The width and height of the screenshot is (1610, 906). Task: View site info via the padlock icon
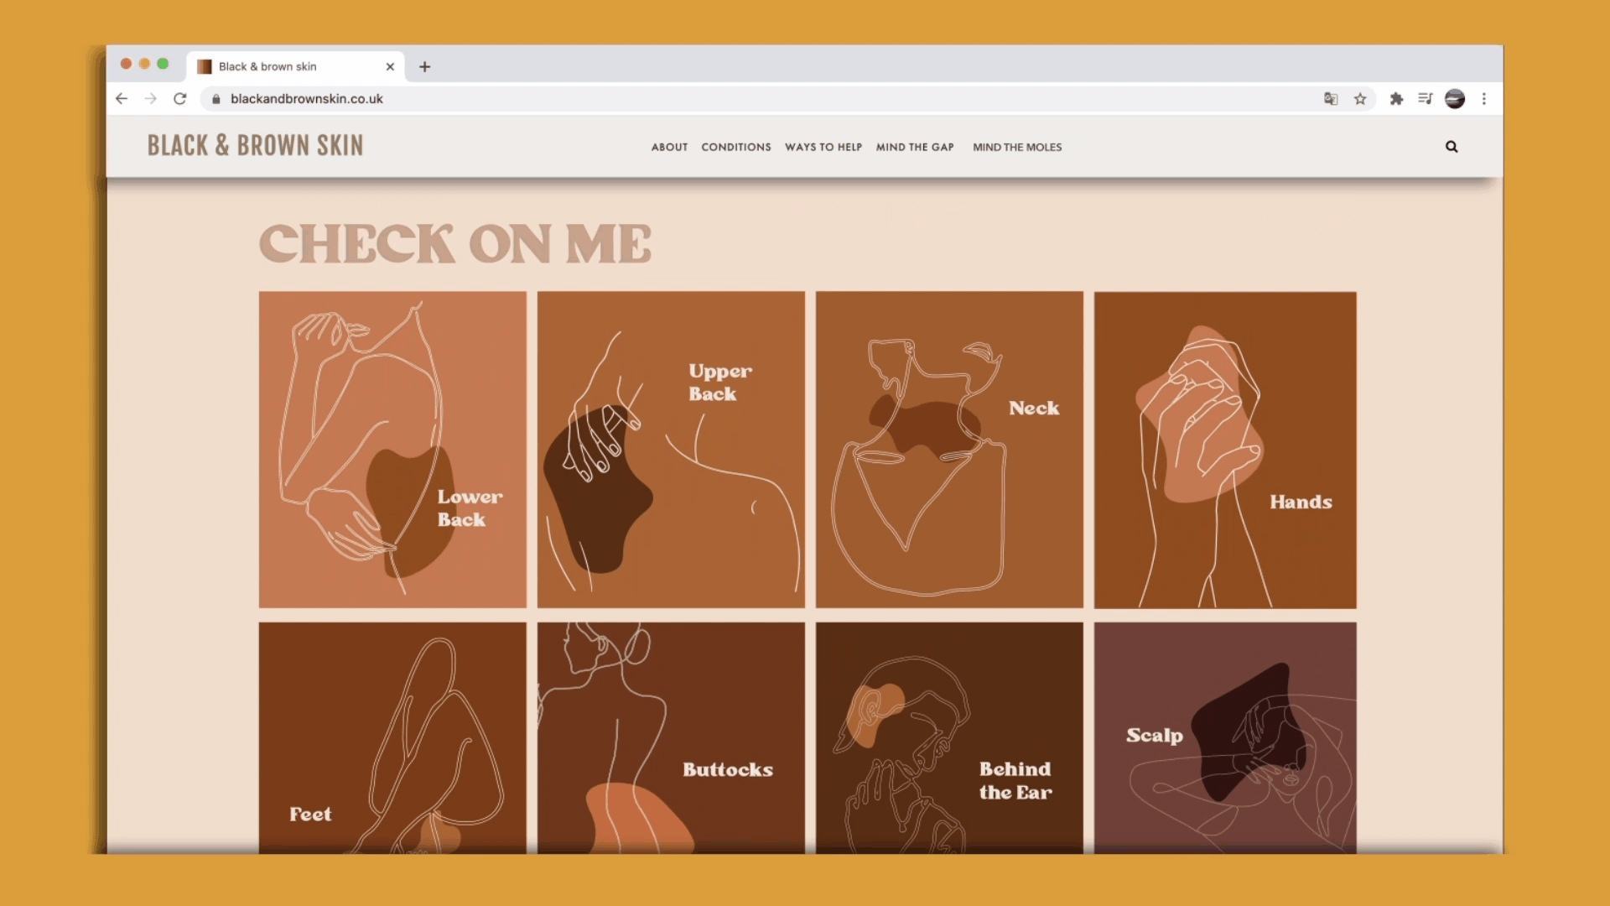pos(216,98)
